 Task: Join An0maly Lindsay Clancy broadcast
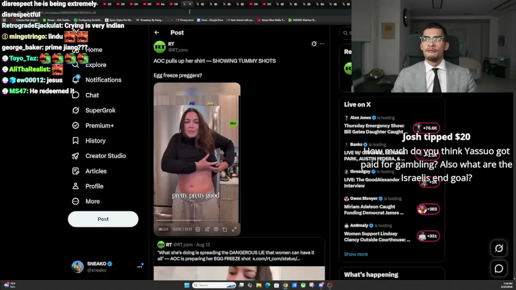click(x=391, y=233)
